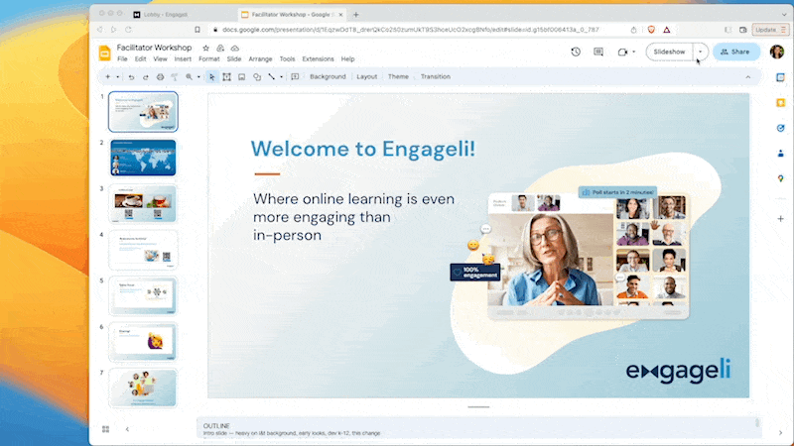Select slide 3 coffee cups thumbnail
This screenshot has height=446, width=794.
pyautogui.click(x=143, y=204)
